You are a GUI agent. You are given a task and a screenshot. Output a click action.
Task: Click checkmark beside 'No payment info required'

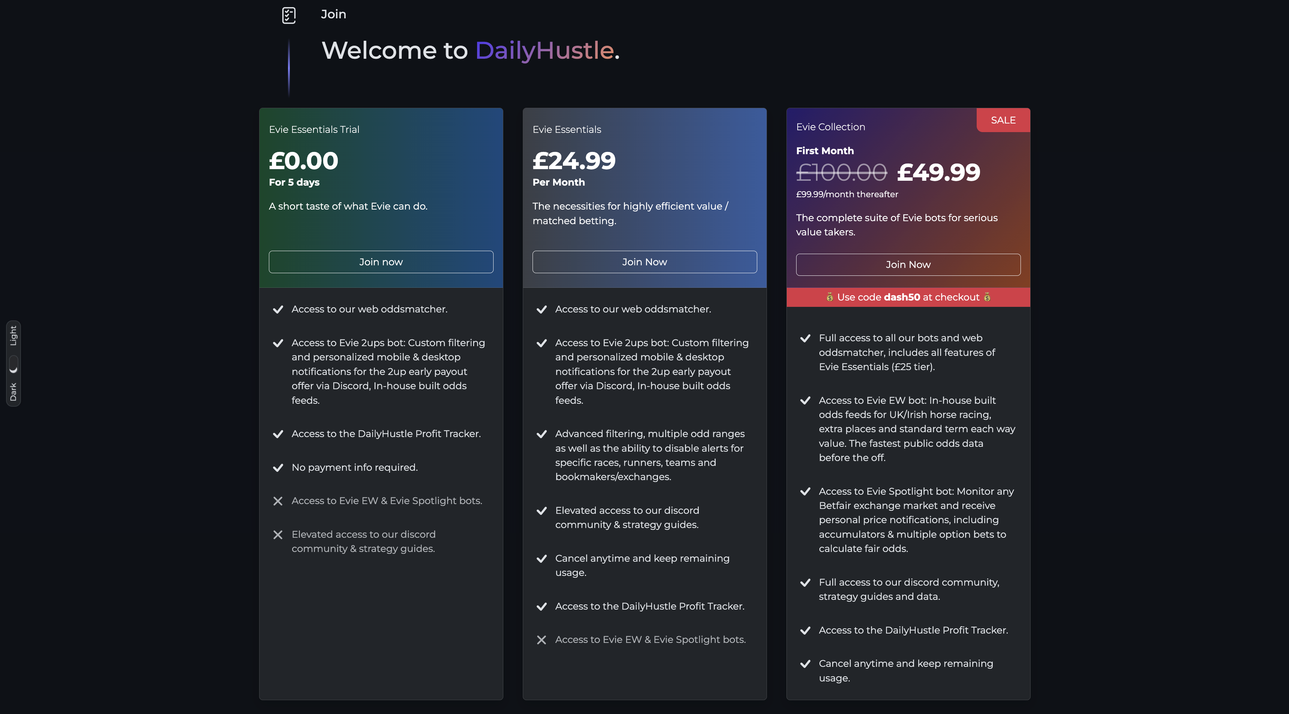click(x=278, y=468)
